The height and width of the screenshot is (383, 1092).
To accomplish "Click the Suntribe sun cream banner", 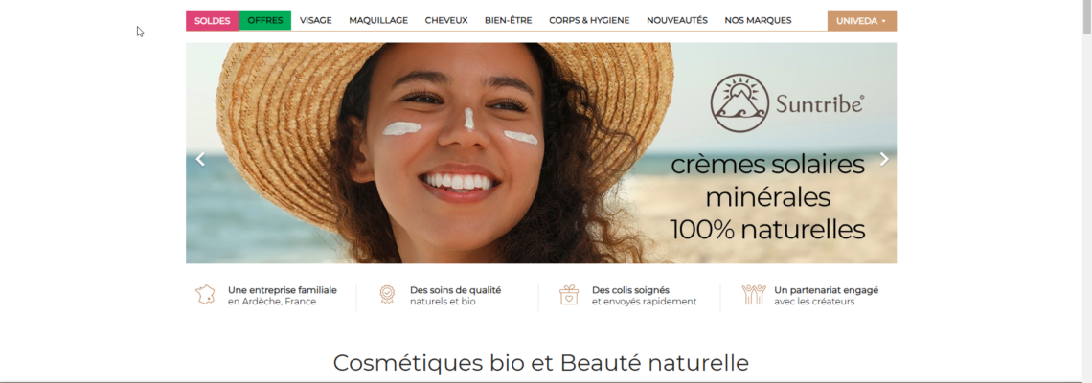I will 541,153.
